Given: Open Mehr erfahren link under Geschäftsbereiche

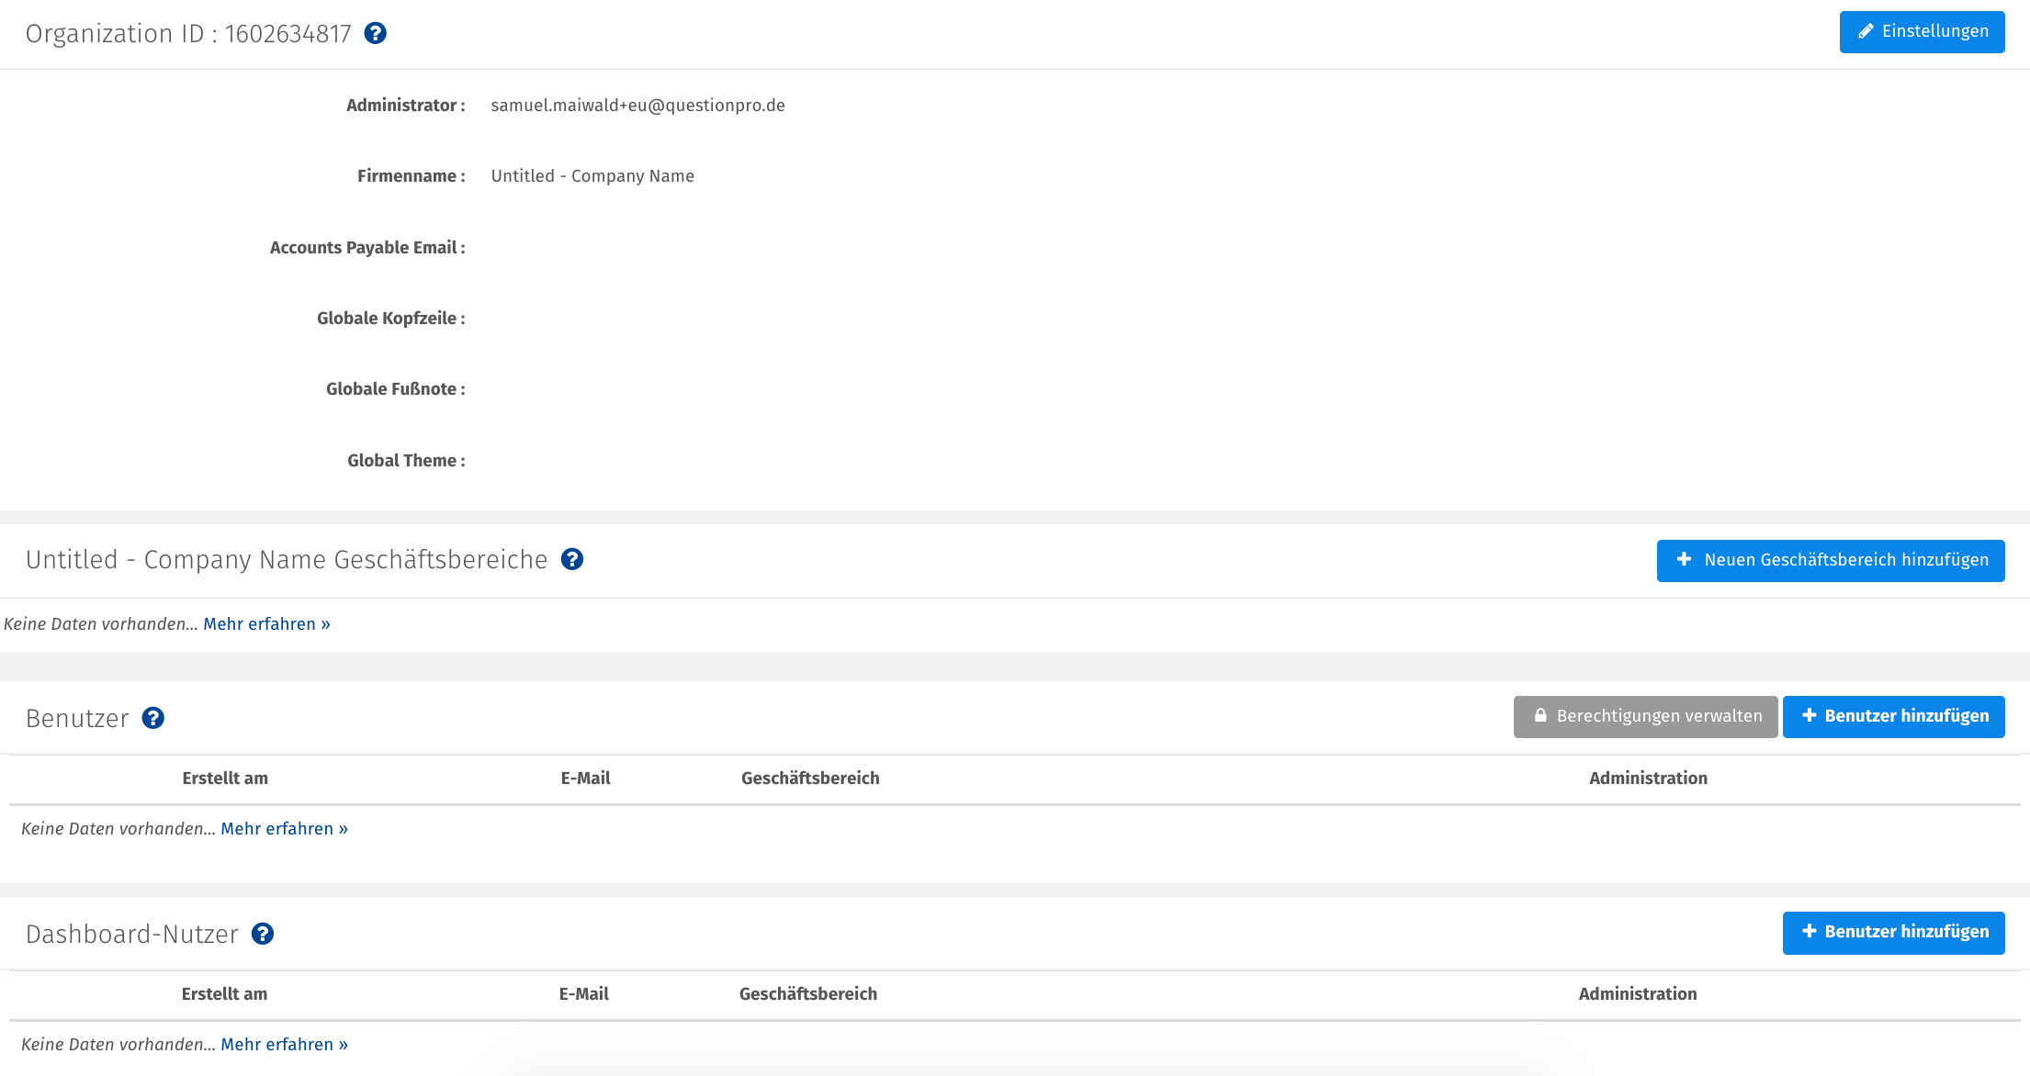Looking at the screenshot, I should (266, 624).
